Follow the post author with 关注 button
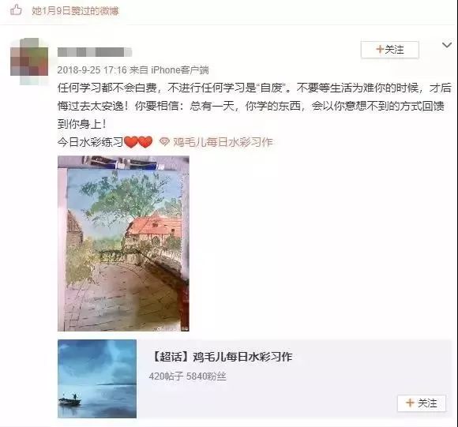This screenshot has width=458, height=427. [x=389, y=50]
